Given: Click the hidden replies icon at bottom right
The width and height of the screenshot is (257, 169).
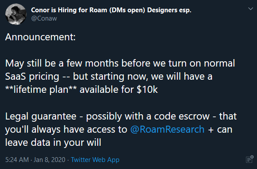Looking at the screenshot, I should [250, 159].
